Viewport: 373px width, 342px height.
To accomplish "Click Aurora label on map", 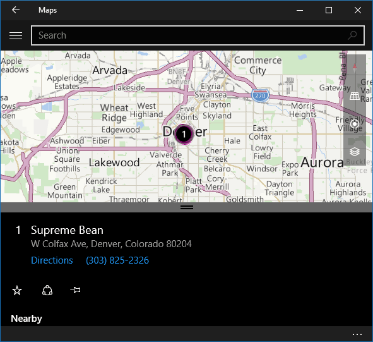I will coord(322,162).
